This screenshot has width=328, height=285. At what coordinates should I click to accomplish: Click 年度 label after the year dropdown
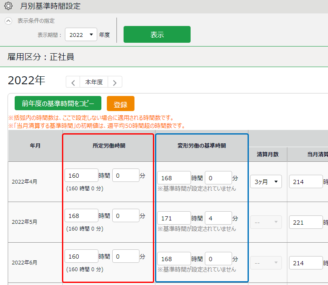click(104, 35)
